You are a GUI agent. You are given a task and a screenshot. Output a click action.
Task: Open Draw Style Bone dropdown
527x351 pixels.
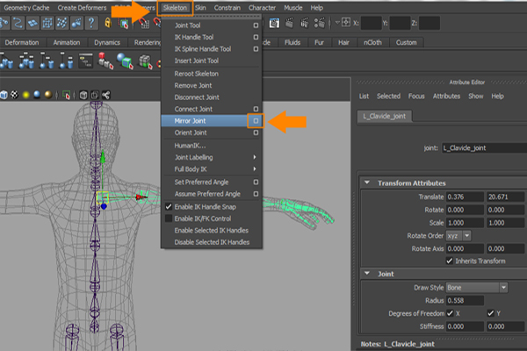(x=477, y=288)
